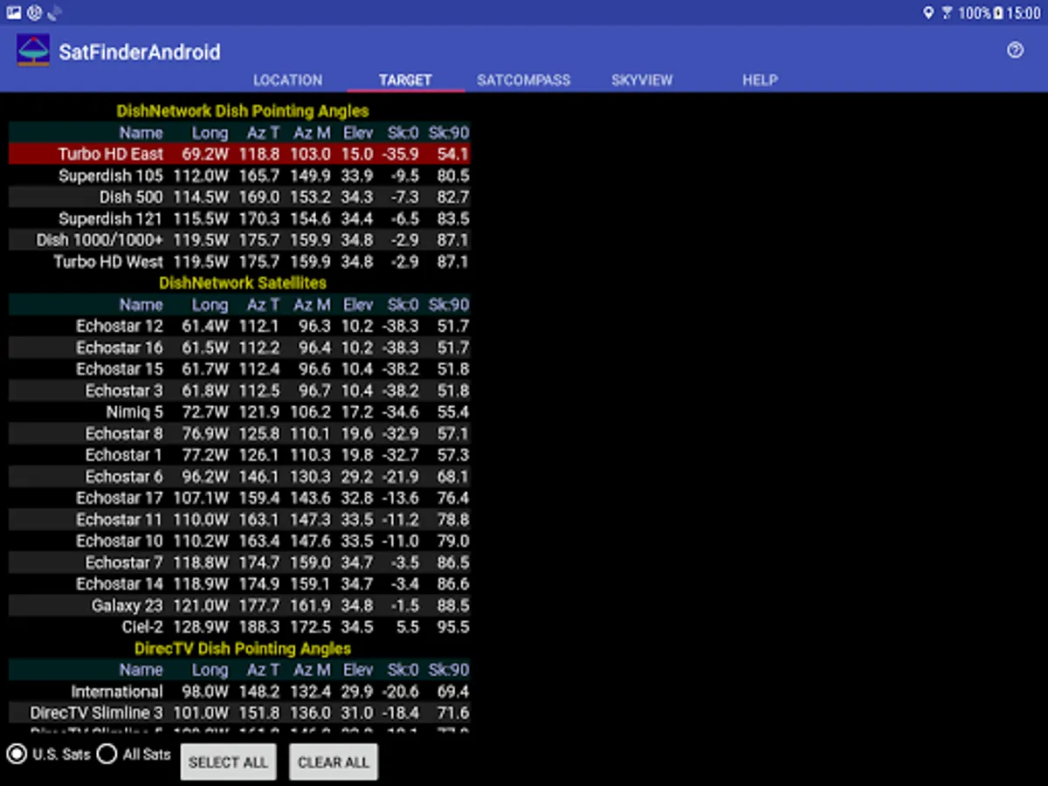Switch to the SKYVIEW tab
1048x786 pixels.
pos(642,79)
